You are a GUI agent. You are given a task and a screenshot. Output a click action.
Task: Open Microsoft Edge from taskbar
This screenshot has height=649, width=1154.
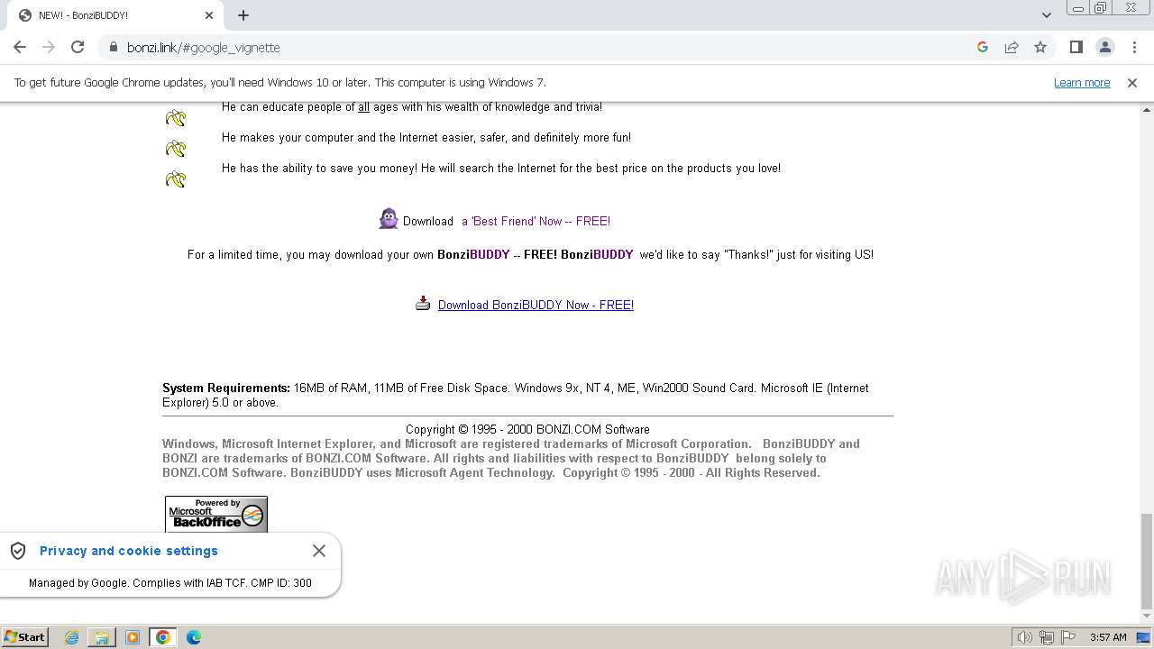[x=194, y=637]
